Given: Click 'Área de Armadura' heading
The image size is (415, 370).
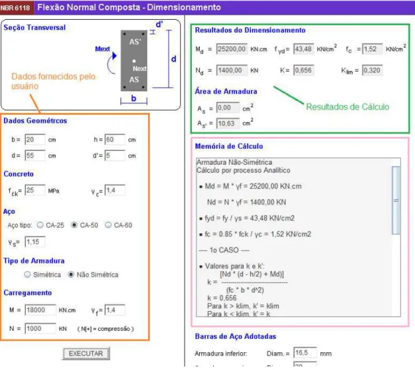Looking at the screenshot, I should (x=226, y=91).
